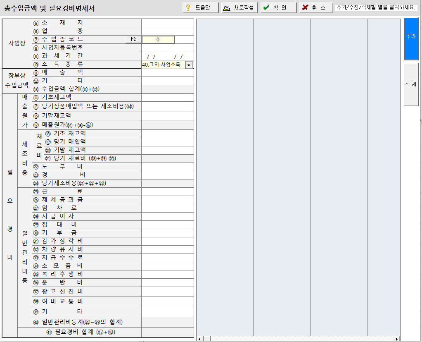Click the 매출액 input field
This screenshot has width=422, height=342.
(167, 72)
